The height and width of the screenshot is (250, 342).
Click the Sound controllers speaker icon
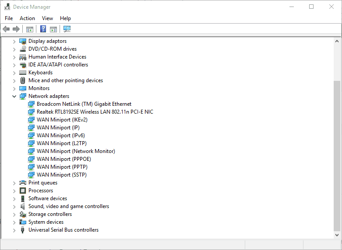23,206
